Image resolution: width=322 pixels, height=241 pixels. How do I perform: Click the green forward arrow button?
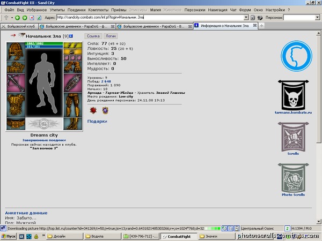25,18
